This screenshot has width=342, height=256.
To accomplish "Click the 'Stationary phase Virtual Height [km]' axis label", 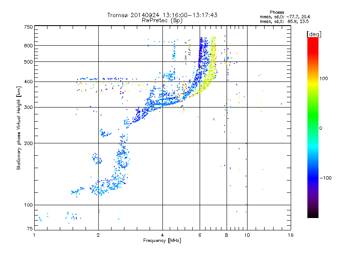I will point(19,128).
